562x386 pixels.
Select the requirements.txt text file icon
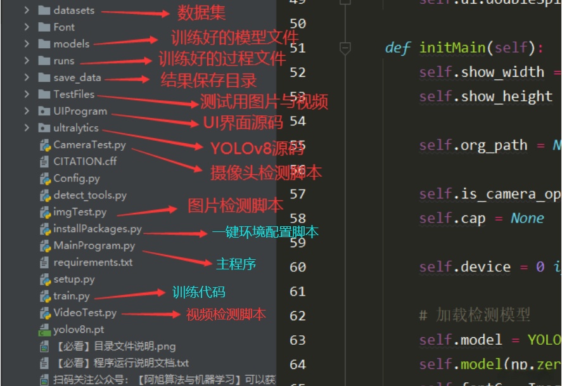(x=43, y=262)
